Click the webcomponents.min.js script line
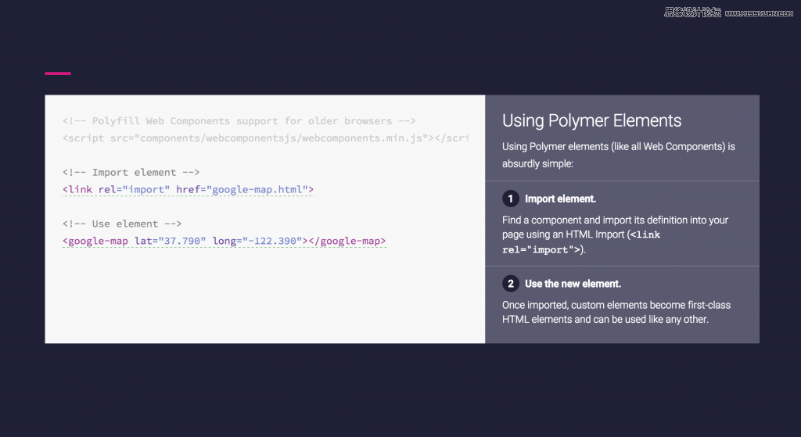The height and width of the screenshot is (437, 801). coord(266,138)
